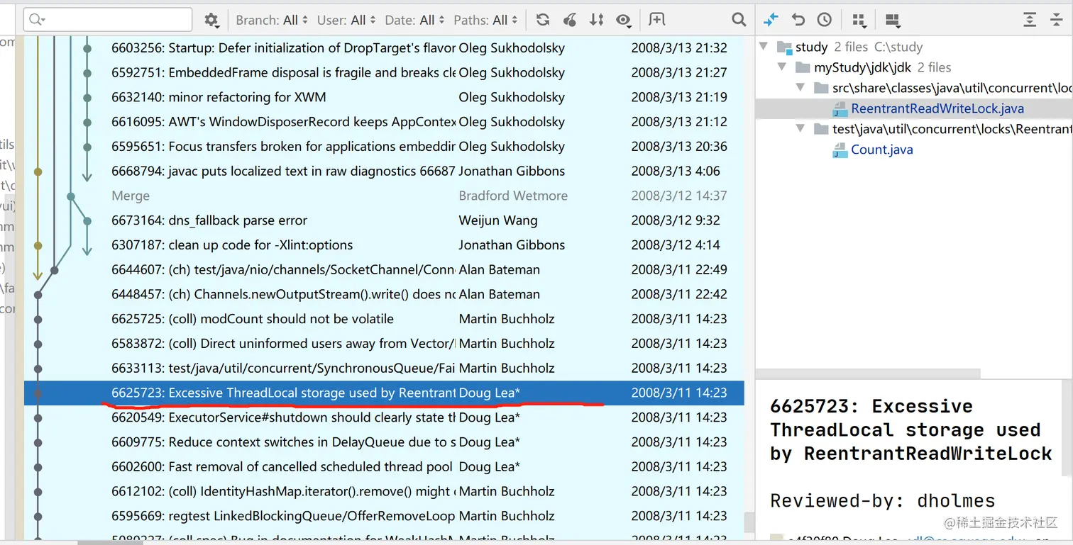The image size is (1073, 545).
Task: Select commit 6595669 regtest LinkedBlockingQueue
Action: (384, 516)
